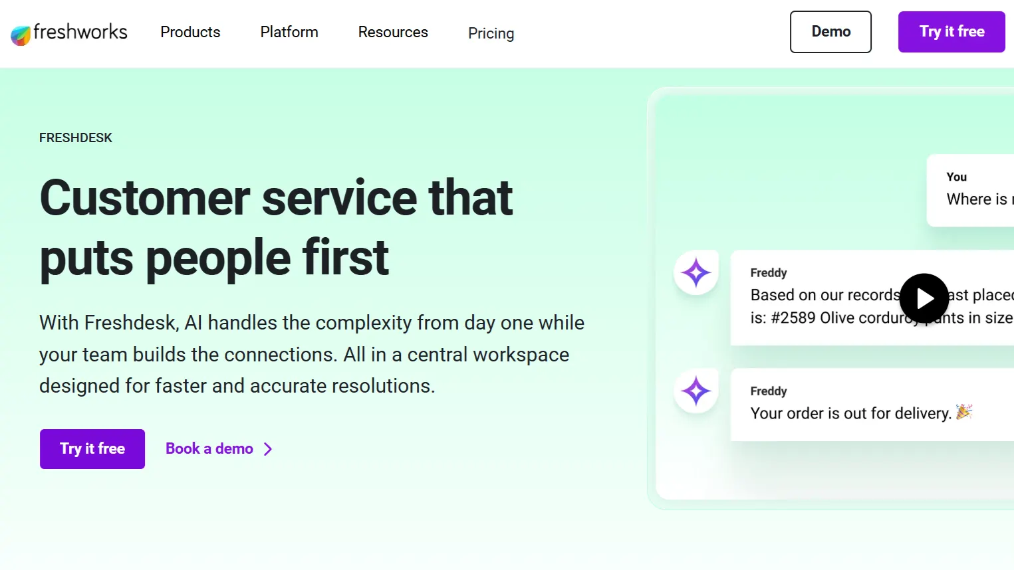Open the Resources menu

pos(393,32)
